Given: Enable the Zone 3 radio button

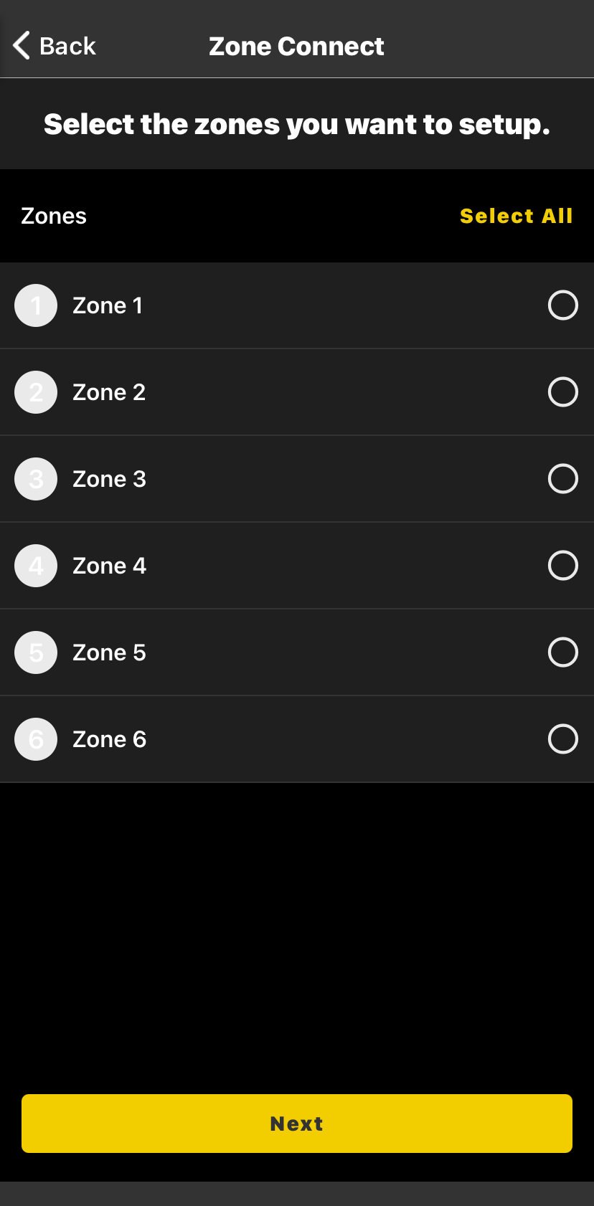Looking at the screenshot, I should point(563,479).
